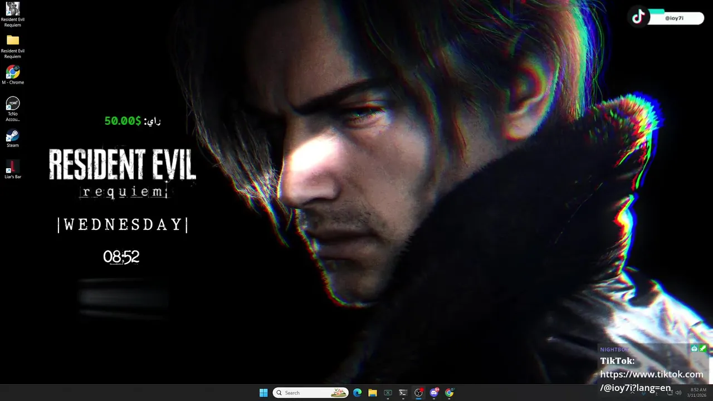
Task: Open the Resident Evil Requiem folder
Action: point(13,47)
